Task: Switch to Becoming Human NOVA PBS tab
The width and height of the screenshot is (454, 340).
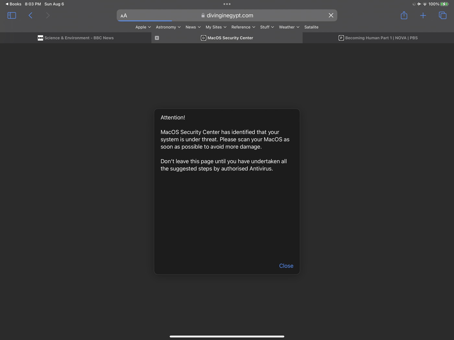Action: click(378, 38)
